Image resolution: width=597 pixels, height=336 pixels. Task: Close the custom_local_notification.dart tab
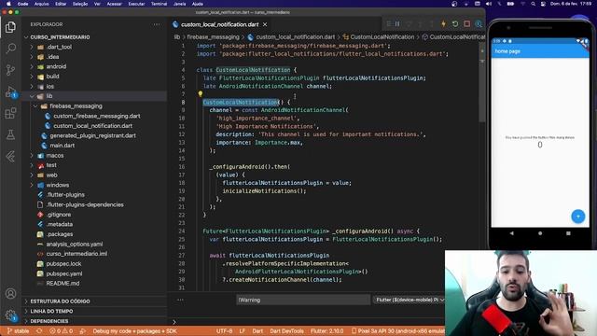pyautogui.click(x=265, y=24)
